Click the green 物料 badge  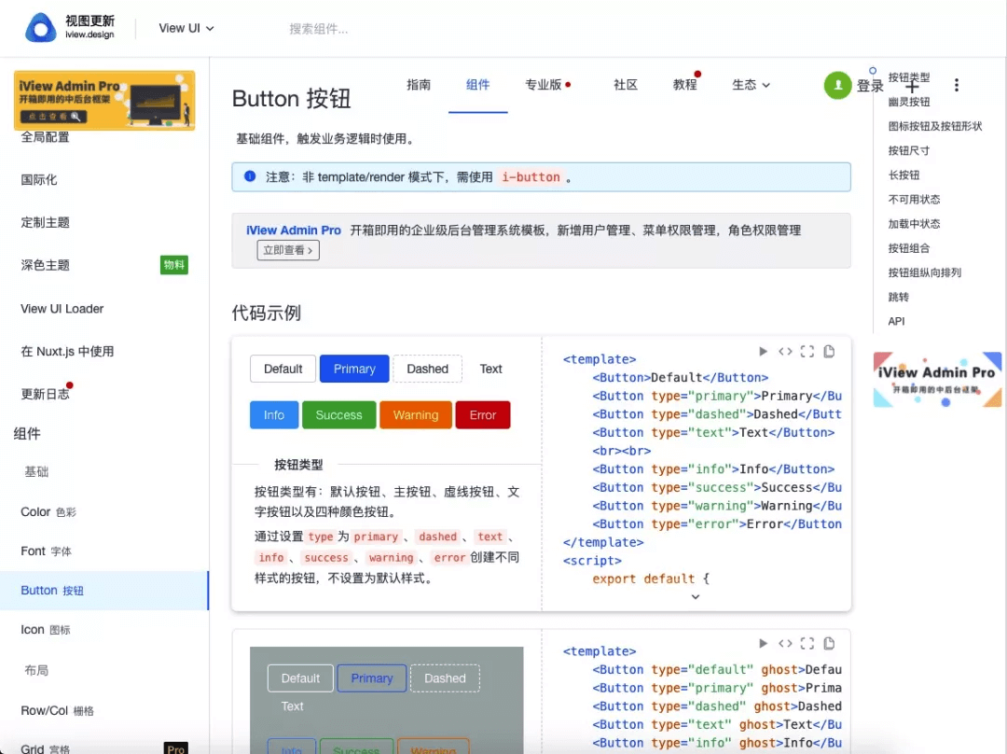174,265
